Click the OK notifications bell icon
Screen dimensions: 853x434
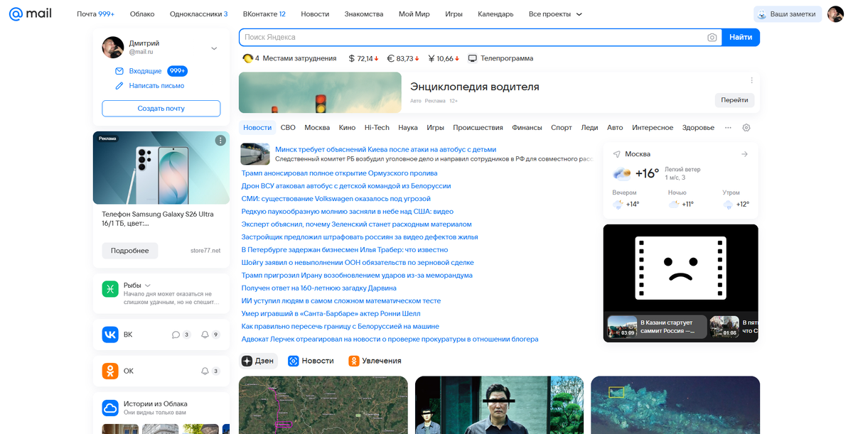[x=205, y=371]
